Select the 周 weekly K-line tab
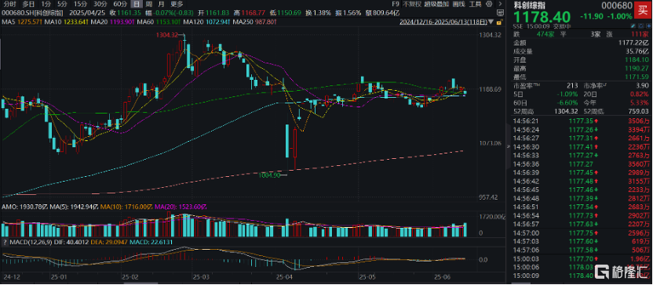653x285 pixels. click(148, 4)
